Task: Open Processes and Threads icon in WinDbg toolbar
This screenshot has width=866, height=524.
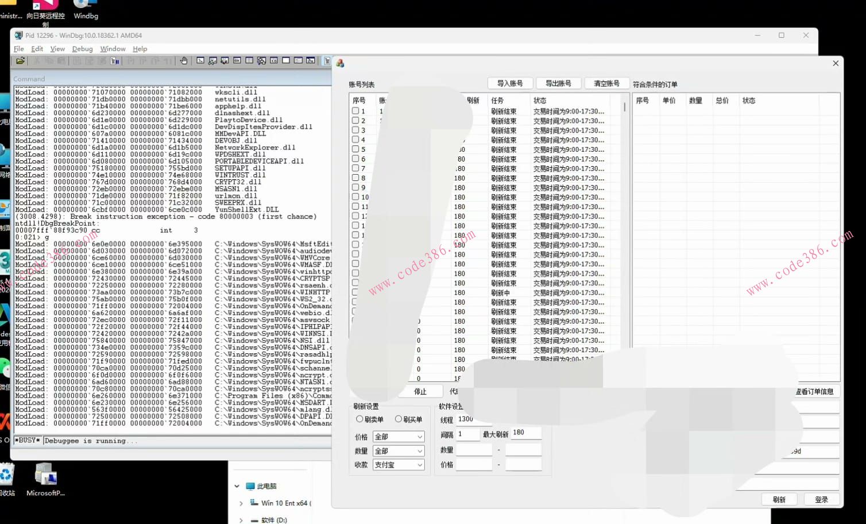Action: tap(298, 60)
